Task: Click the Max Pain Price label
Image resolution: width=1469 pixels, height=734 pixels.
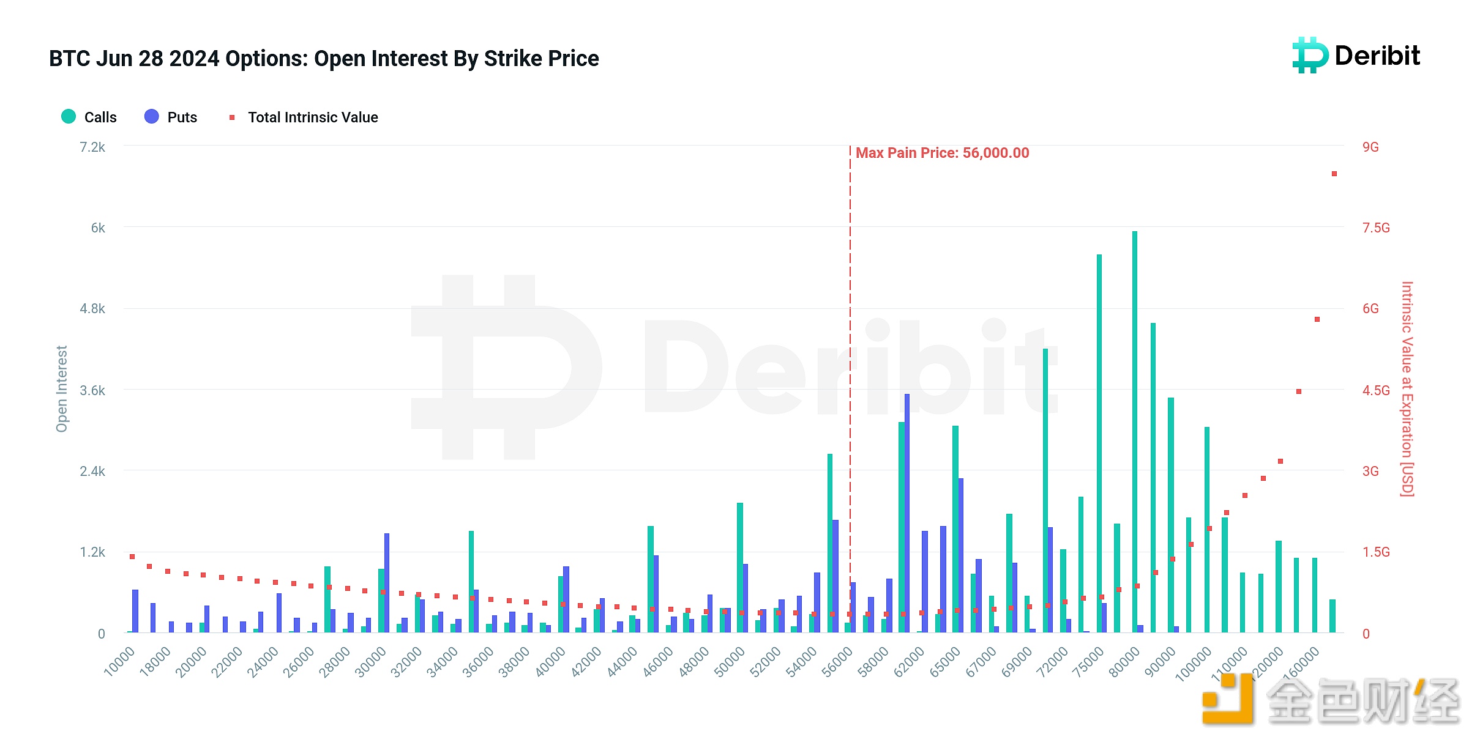Action: pos(942,153)
